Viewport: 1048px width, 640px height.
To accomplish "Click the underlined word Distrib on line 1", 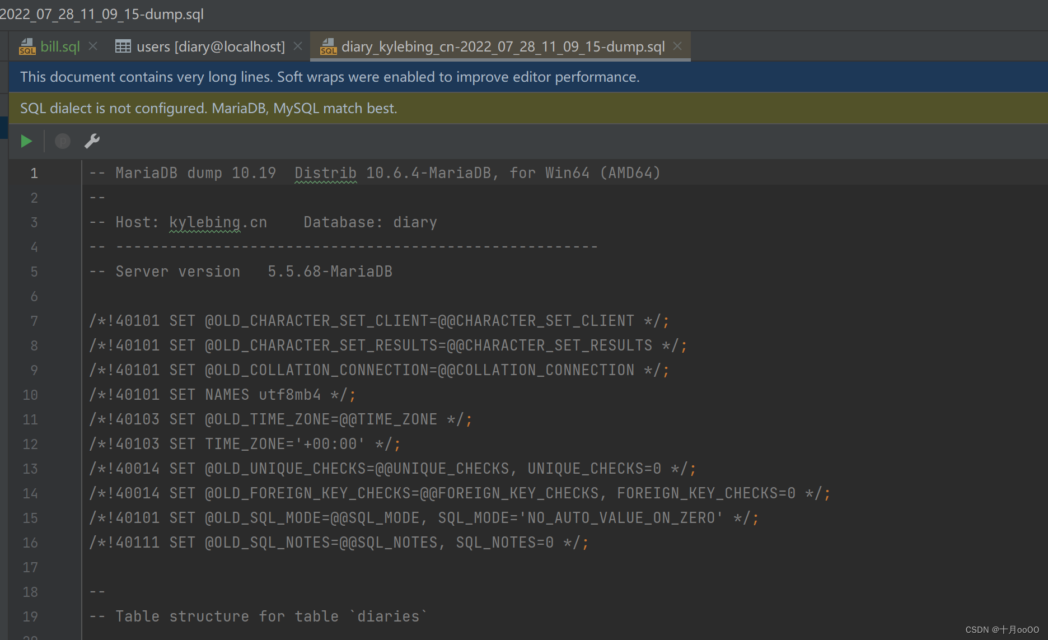I will tap(326, 173).
